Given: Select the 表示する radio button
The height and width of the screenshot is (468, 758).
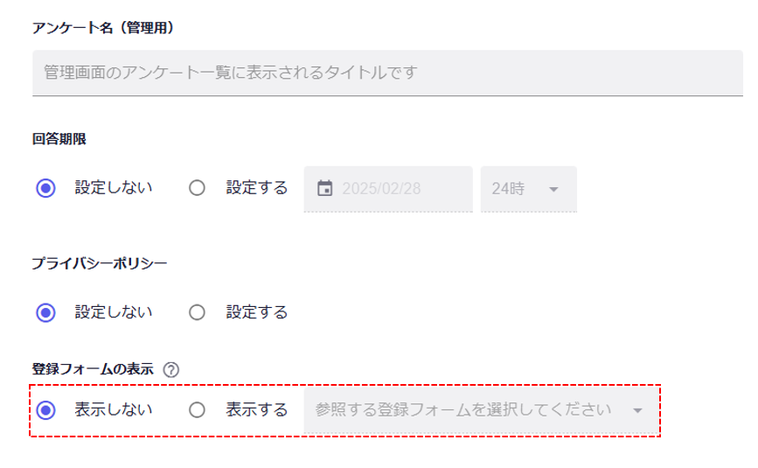Looking at the screenshot, I should point(197,409).
